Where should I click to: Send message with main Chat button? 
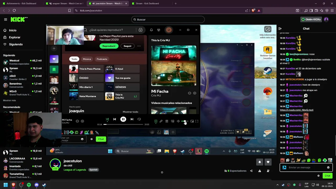coord(328,176)
